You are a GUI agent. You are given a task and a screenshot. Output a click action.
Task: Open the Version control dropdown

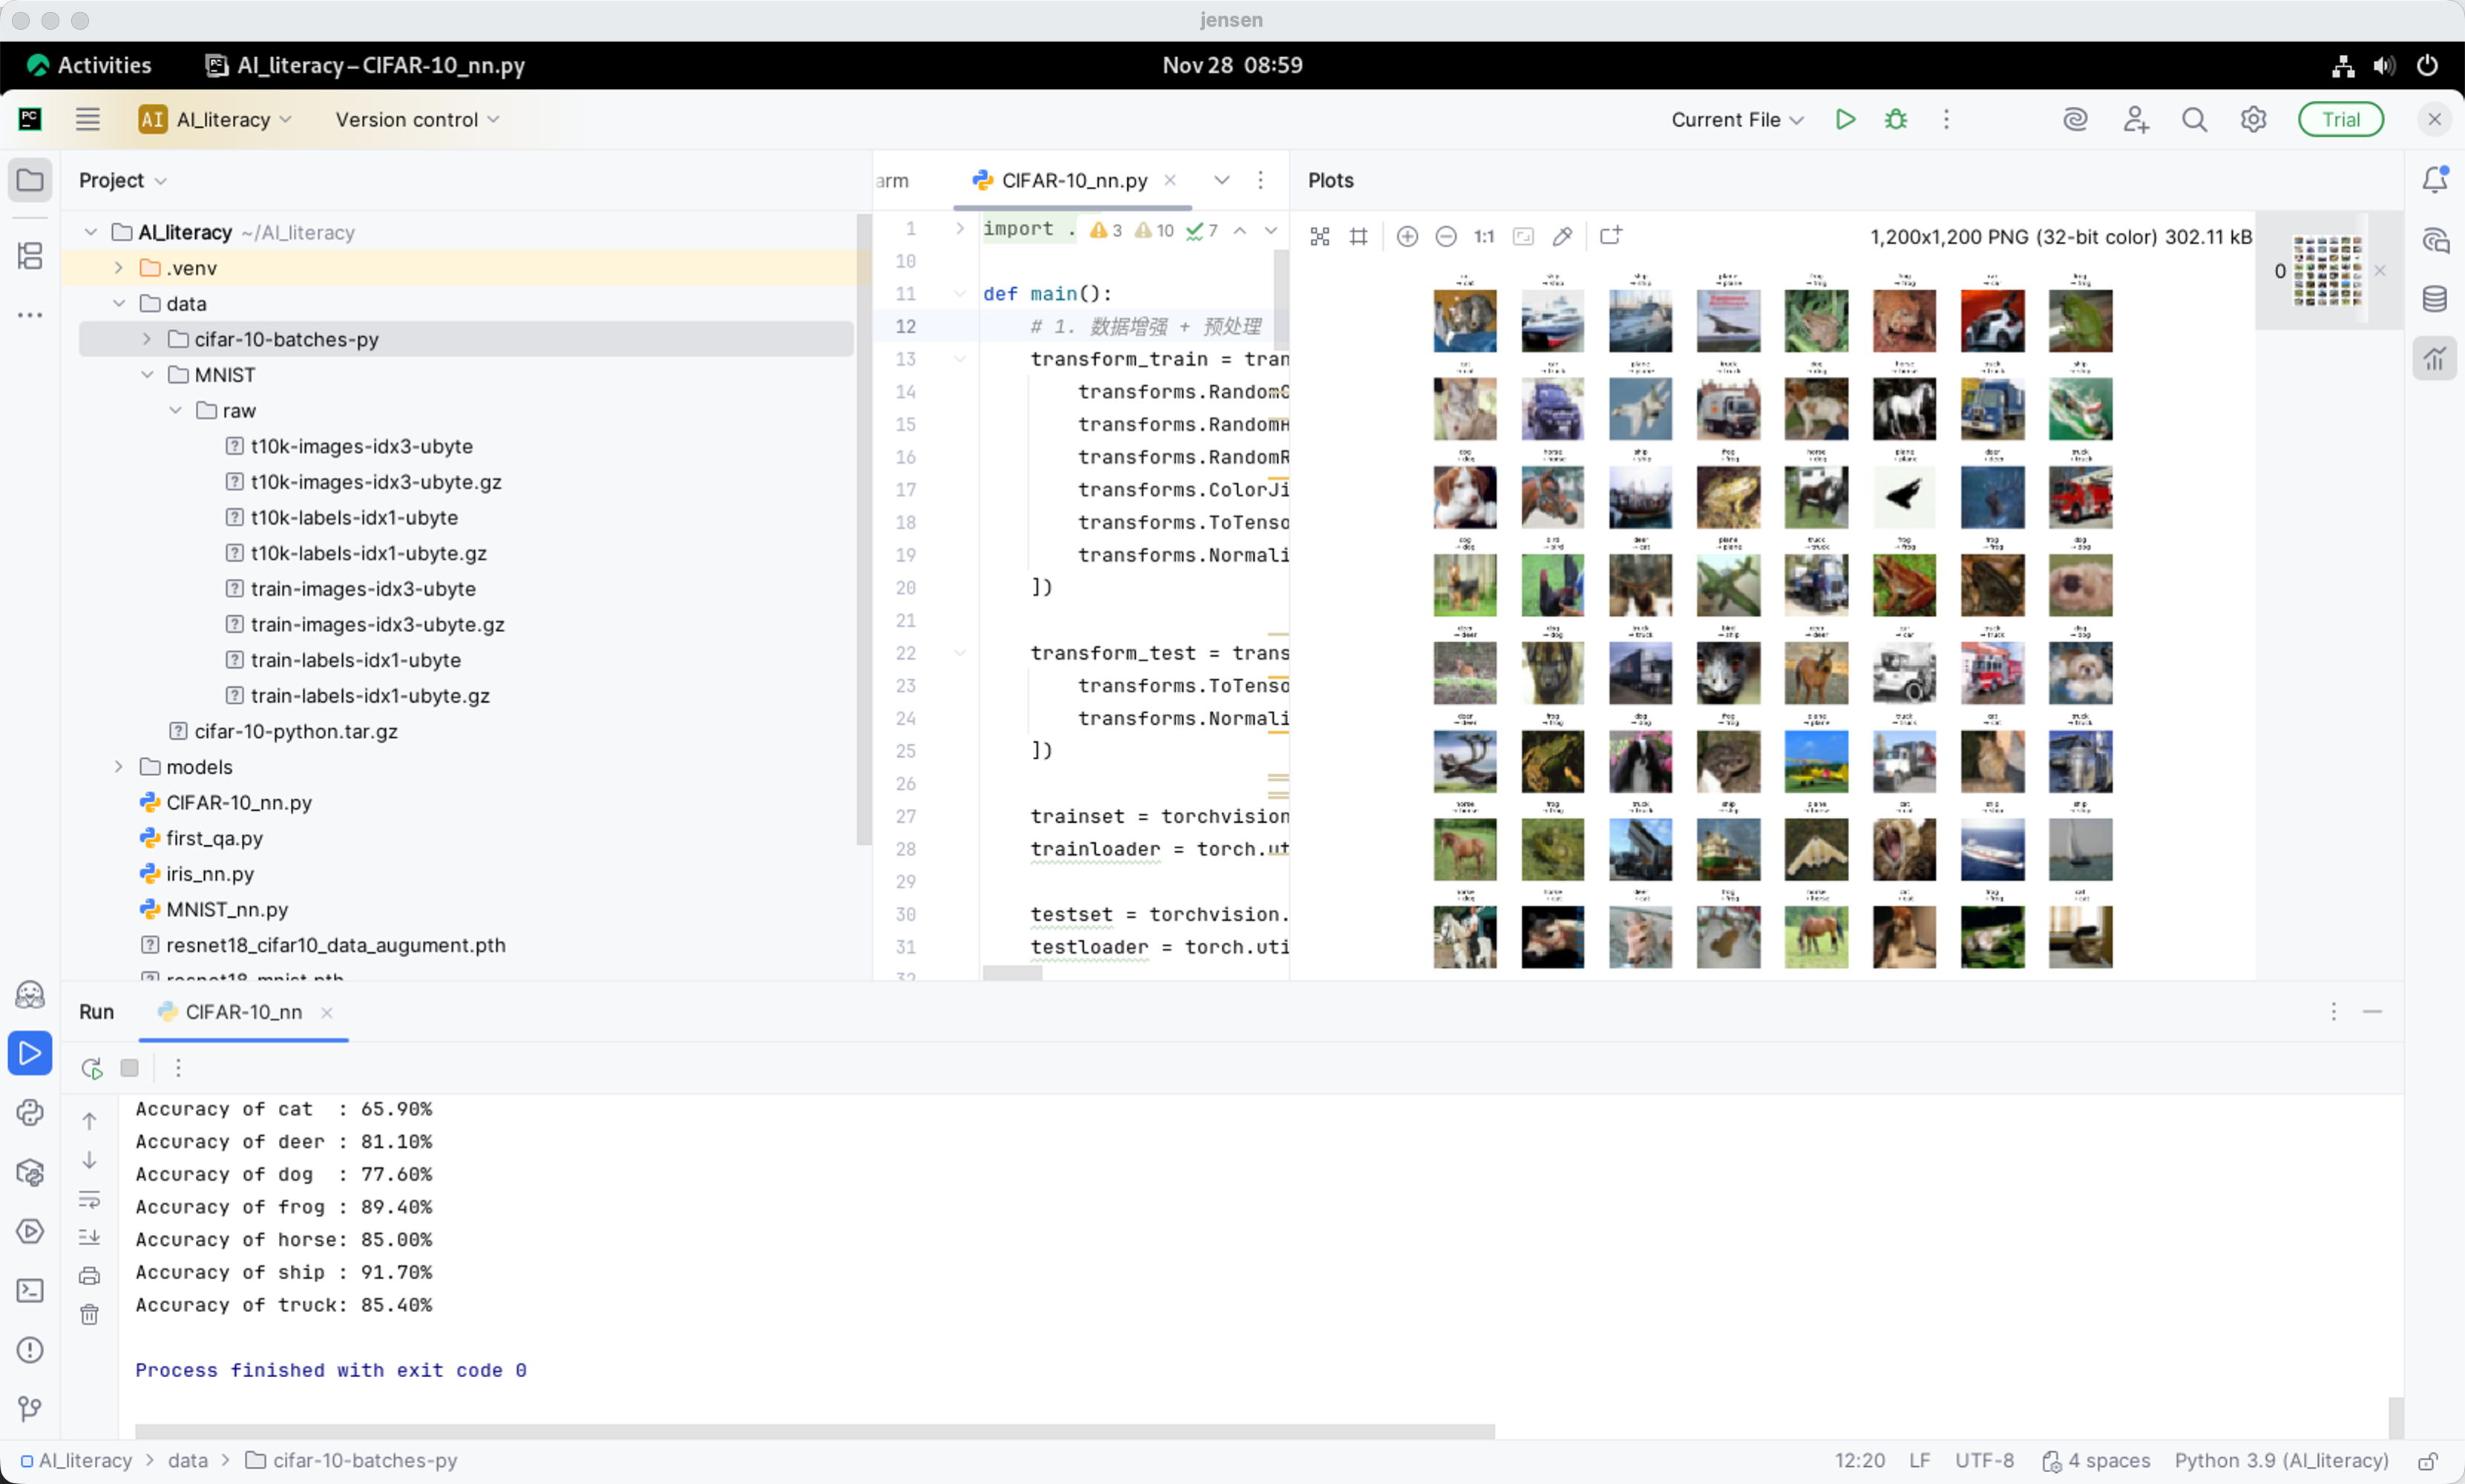point(417,119)
